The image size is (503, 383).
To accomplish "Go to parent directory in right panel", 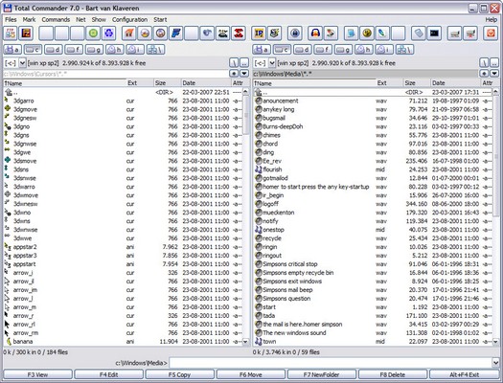I will point(494,63).
